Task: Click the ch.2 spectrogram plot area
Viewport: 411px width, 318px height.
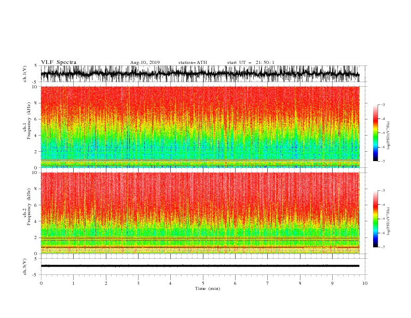Action: pos(200,213)
